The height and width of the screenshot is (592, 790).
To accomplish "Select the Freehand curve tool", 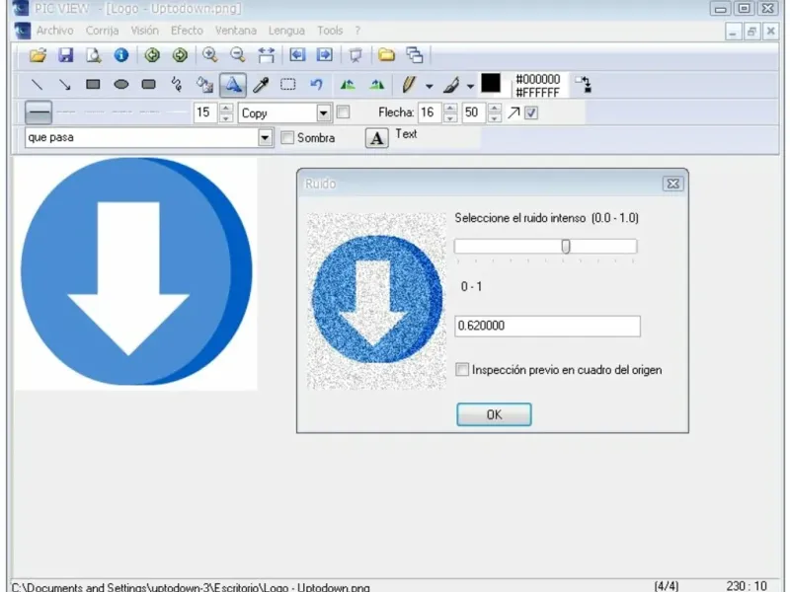I will pos(177,84).
